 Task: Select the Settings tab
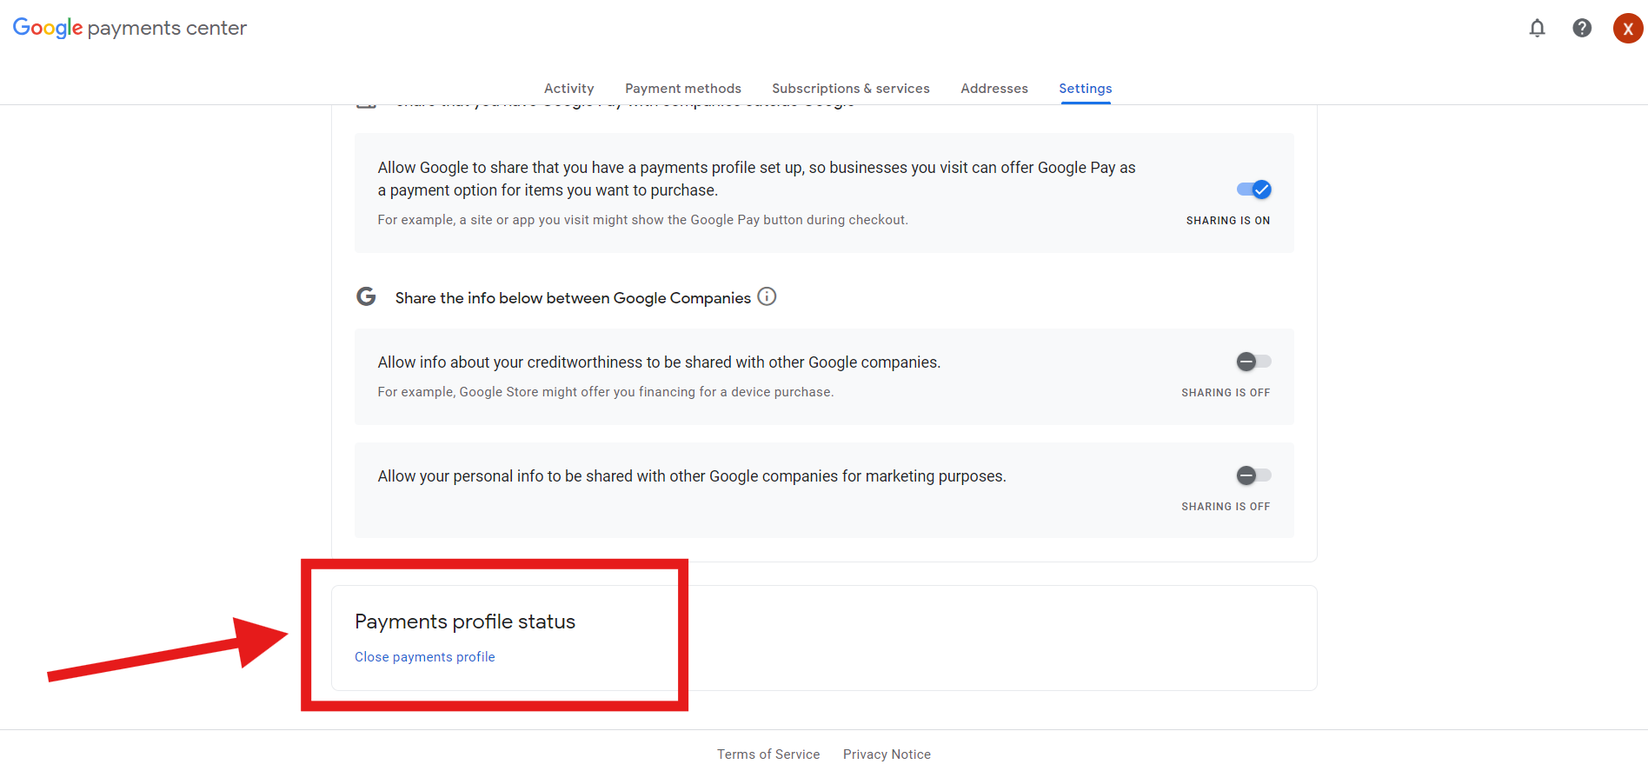[1085, 89]
